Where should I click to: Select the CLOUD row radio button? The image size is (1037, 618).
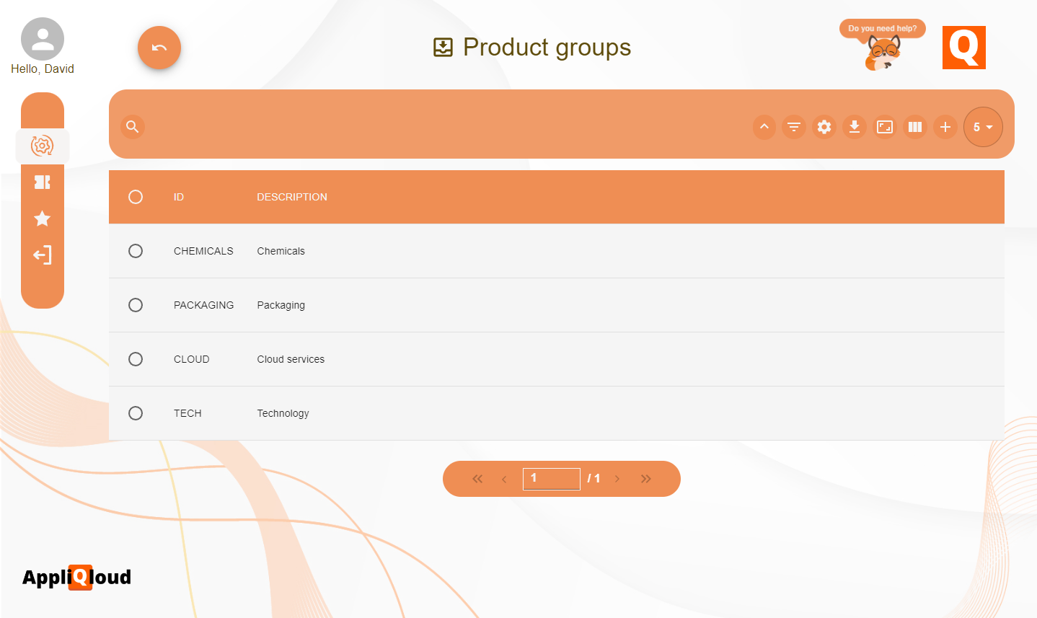point(136,359)
